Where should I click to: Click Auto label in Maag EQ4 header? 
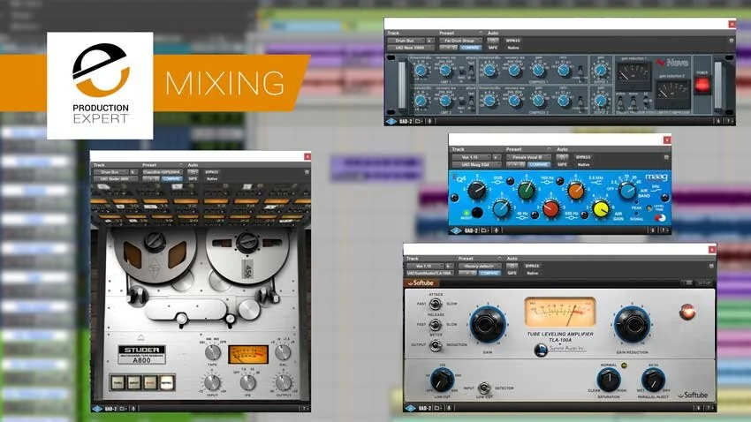click(x=562, y=150)
